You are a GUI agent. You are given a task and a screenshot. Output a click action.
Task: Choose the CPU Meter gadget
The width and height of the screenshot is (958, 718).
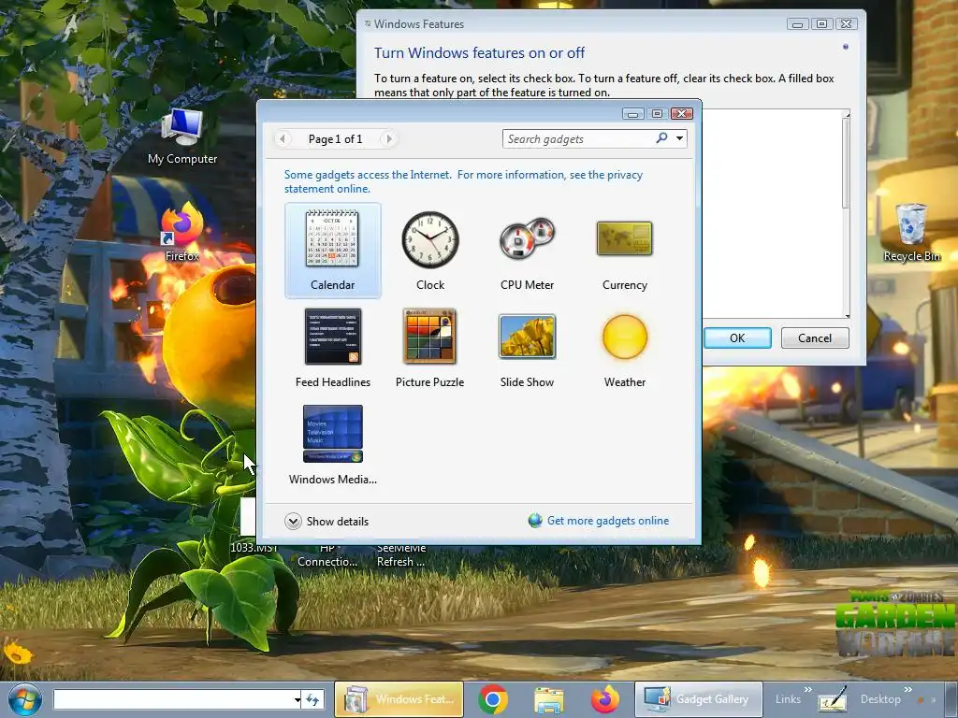527,251
